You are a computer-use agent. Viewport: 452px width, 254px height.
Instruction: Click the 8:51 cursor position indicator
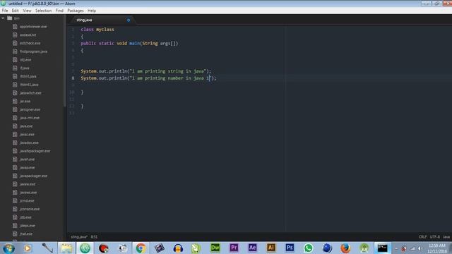pyautogui.click(x=94, y=237)
